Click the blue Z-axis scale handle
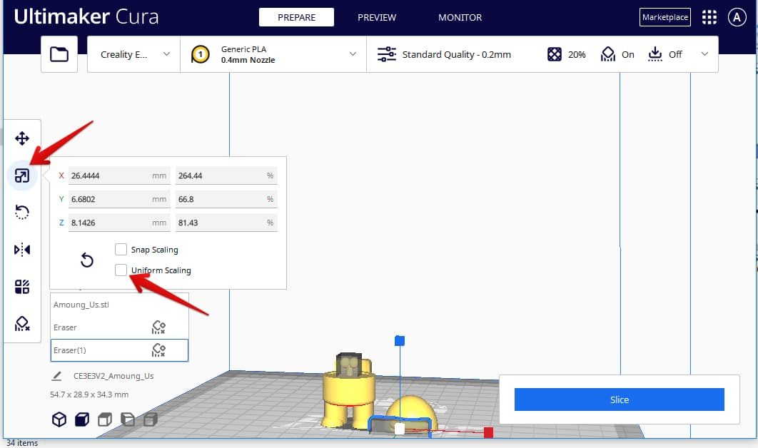Screen dimensions: 758x448 (399, 341)
